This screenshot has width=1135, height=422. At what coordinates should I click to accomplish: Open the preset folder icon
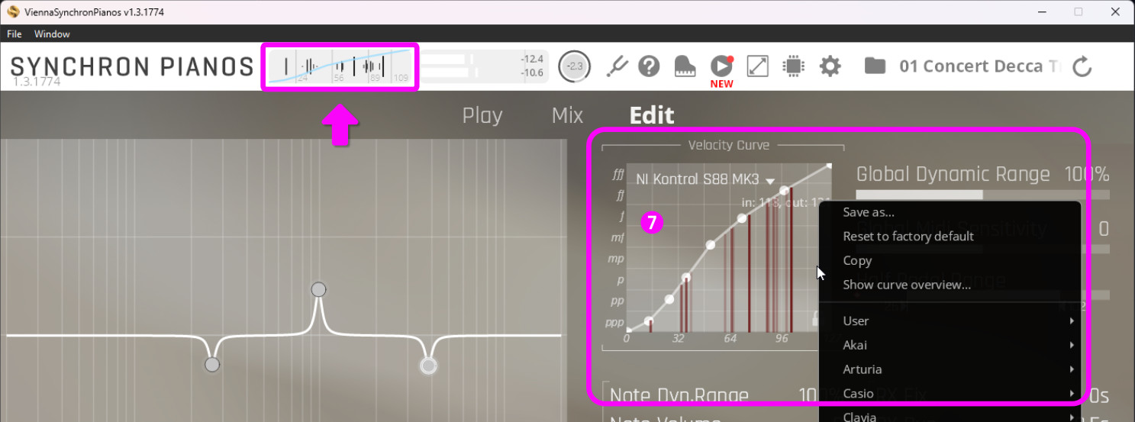pyautogui.click(x=875, y=66)
